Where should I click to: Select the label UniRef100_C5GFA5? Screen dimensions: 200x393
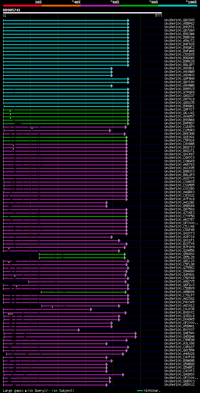[179, 230]
